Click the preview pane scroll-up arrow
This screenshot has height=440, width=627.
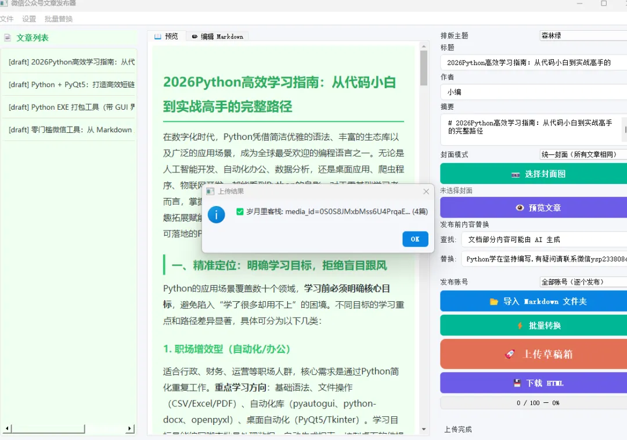[x=424, y=46]
